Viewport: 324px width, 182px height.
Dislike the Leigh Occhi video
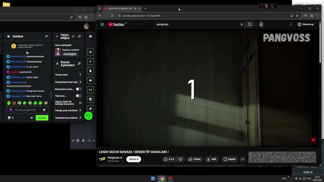181,159
